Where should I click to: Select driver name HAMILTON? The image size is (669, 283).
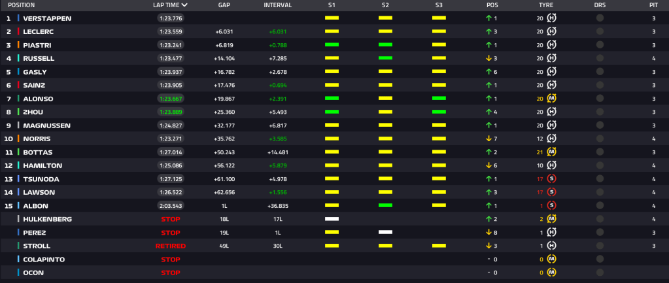pos(43,165)
